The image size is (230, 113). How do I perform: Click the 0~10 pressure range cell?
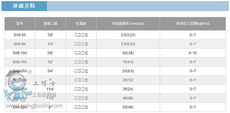pos(193,53)
